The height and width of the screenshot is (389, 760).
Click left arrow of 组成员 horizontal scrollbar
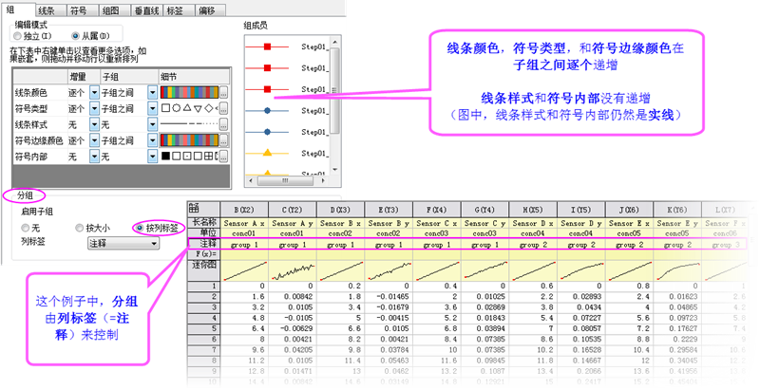pyautogui.click(x=251, y=180)
